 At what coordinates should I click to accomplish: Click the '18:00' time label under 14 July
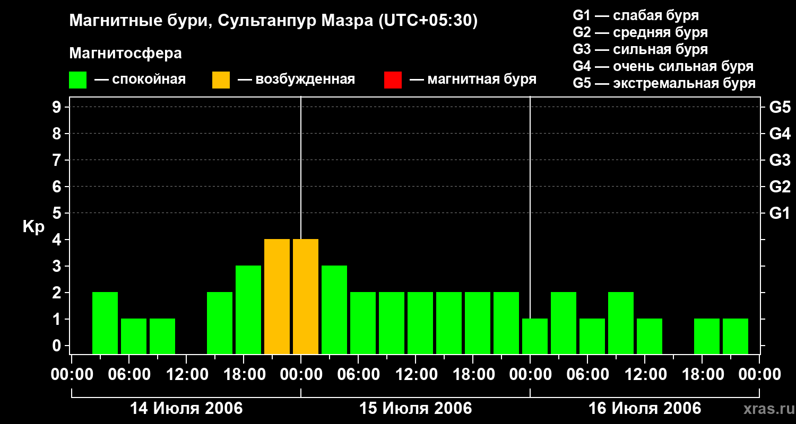coord(244,375)
